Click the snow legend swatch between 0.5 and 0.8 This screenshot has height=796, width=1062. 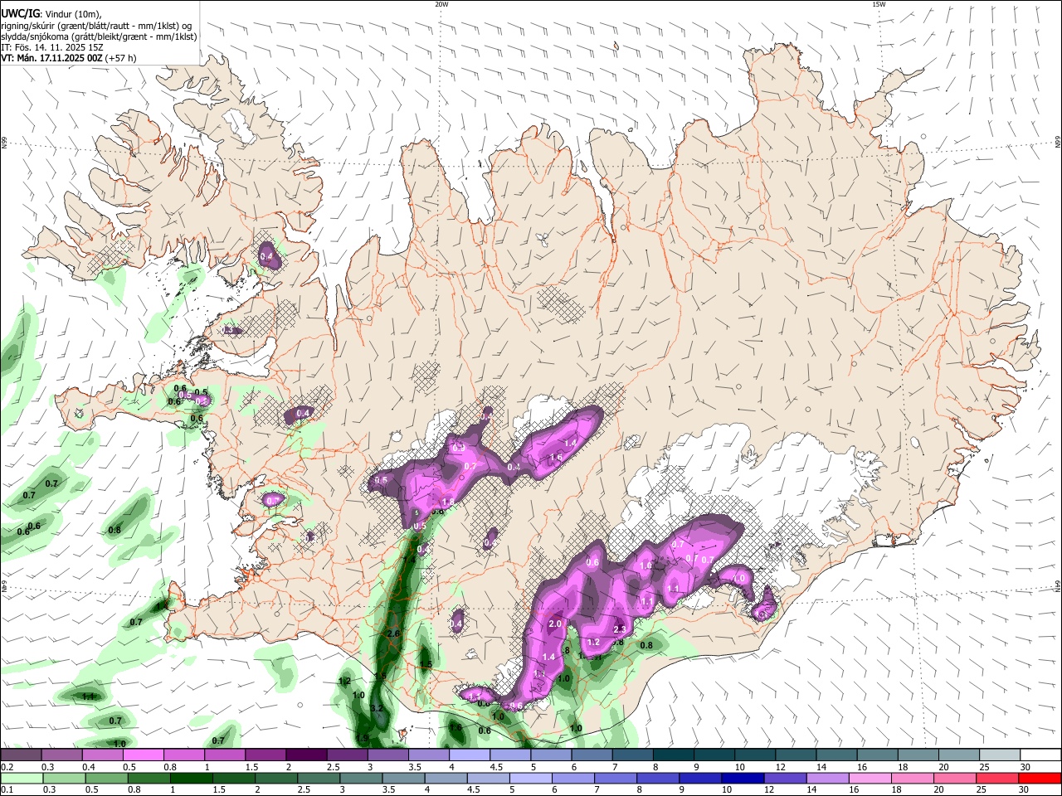[x=143, y=755]
